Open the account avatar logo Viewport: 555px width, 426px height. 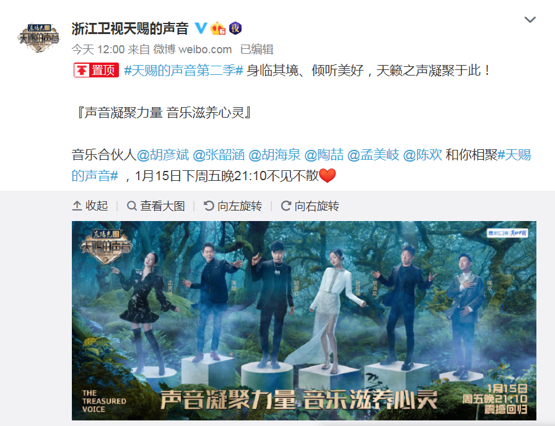click(x=38, y=38)
